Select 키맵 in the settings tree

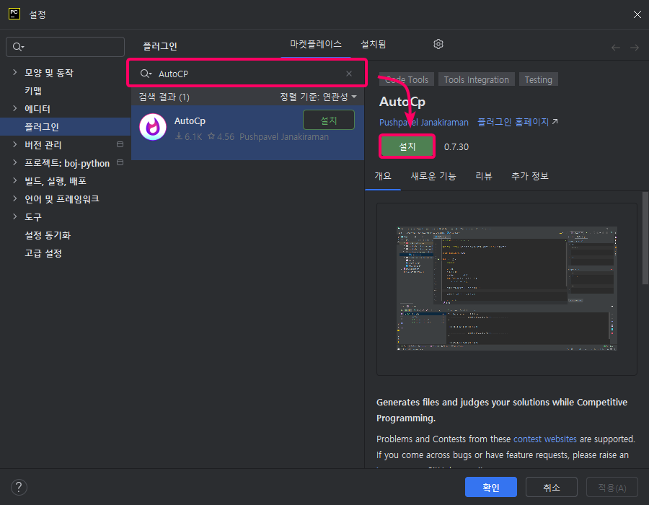(33, 91)
